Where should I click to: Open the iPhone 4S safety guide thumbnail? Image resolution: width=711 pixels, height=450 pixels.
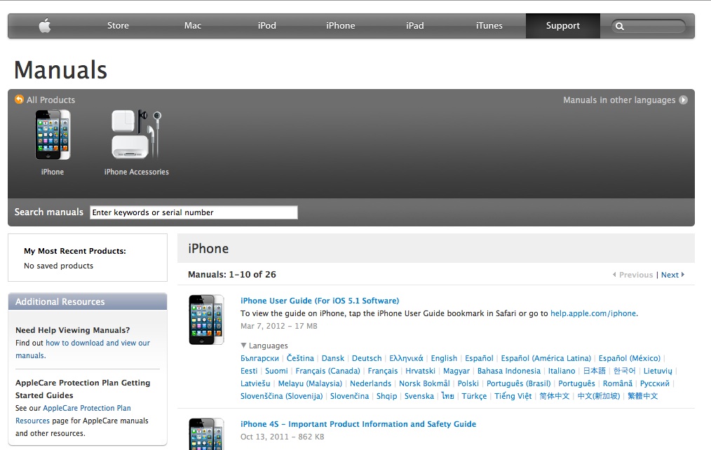pyautogui.click(x=206, y=434)
